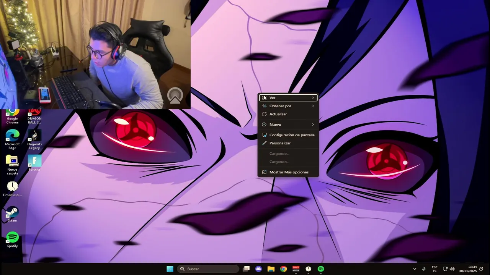Select the Fortnite desktop shortcut
Viewport: 490px width, 275px height.
34,163
